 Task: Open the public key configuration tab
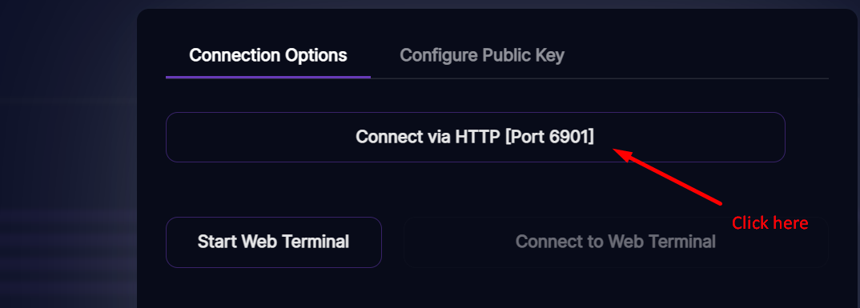tap(481, 55)
